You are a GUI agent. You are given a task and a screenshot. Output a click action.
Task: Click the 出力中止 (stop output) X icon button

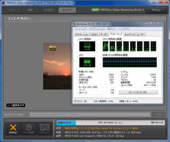click(x=13, y=129)
